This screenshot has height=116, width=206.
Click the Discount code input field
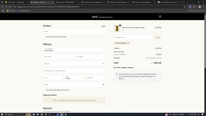point(133,37)
